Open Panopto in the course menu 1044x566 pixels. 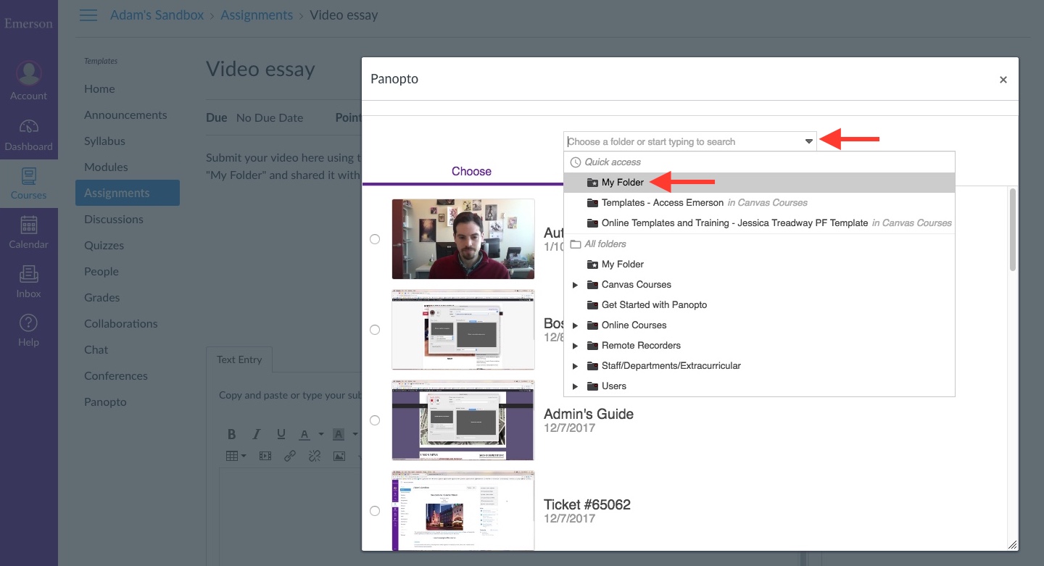105,401
